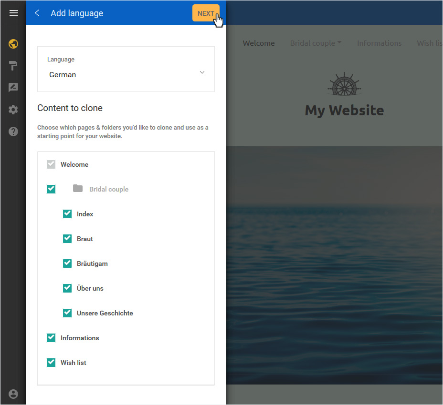Go back with the arrow beside Add language
Screen dimensions: 443x405
click(37, 13)
